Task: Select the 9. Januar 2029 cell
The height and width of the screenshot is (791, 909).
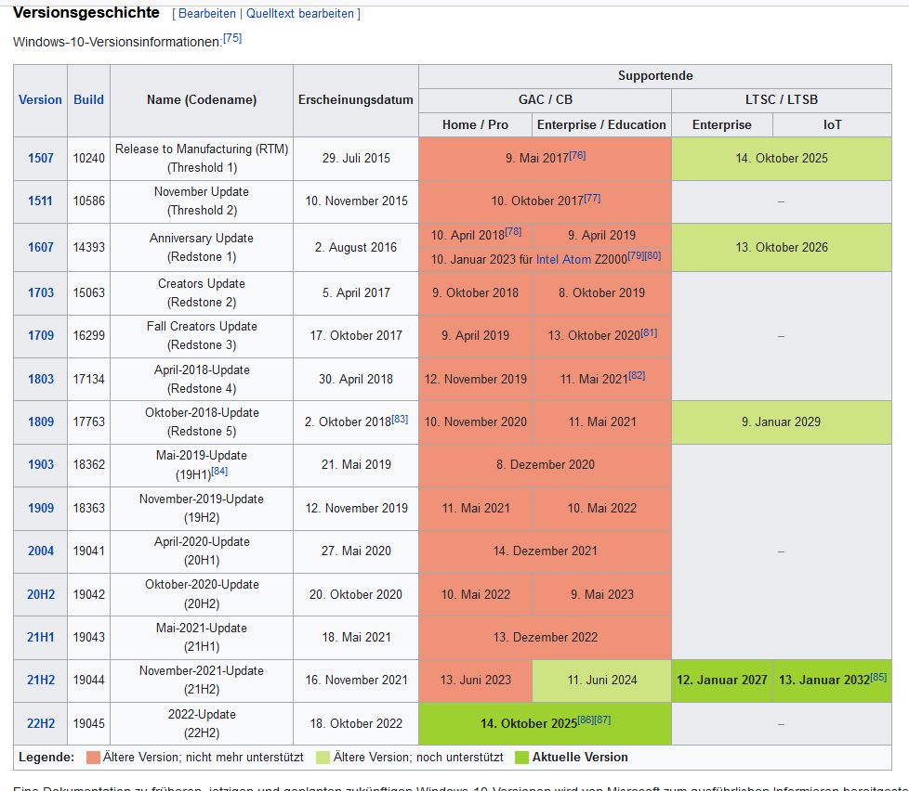Action: point(782,422)
